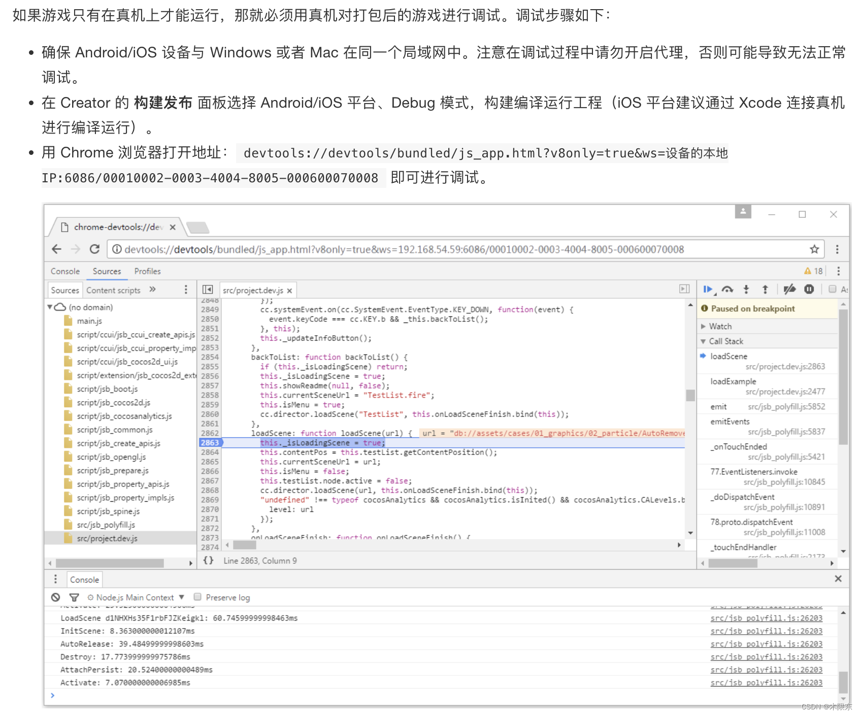Select loadScene call stack frame

(x=767, y=361)
